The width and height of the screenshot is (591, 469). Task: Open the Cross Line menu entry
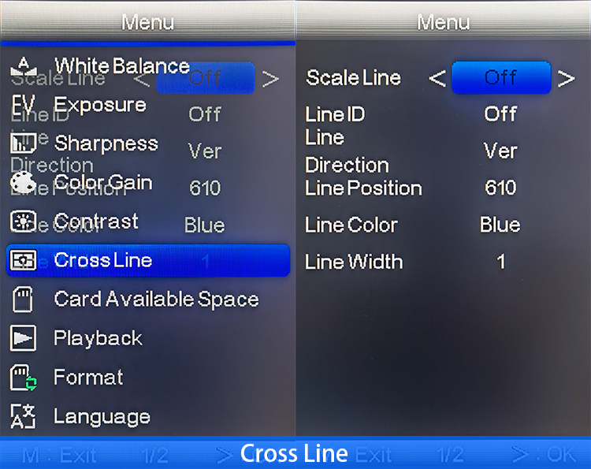(x=148, y=260)
